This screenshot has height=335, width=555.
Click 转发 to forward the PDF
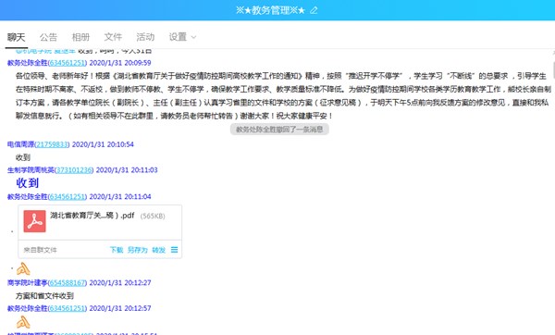click(x=158, y=250)
